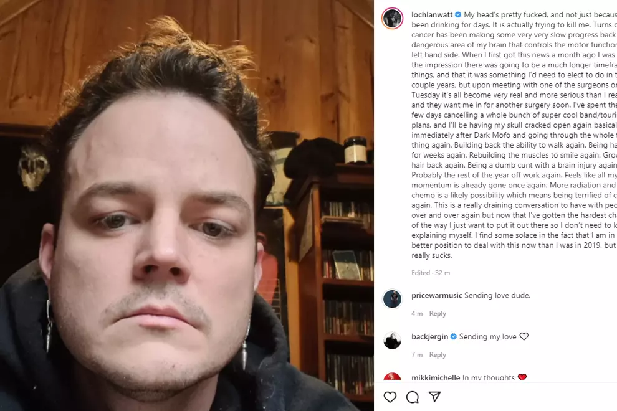Click the verified badge next to backjergin
The width and height of the screenshot is (617, 411).
point(453,336)
